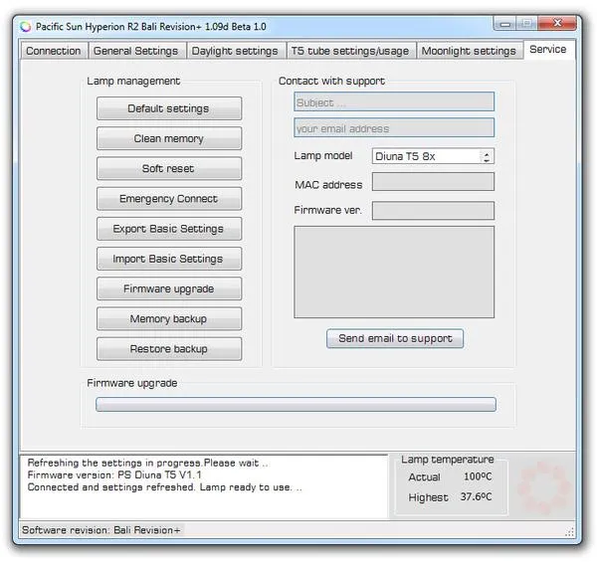Send email to support
This screenshot has width=597, height=566.
click(x=395, y=338)
